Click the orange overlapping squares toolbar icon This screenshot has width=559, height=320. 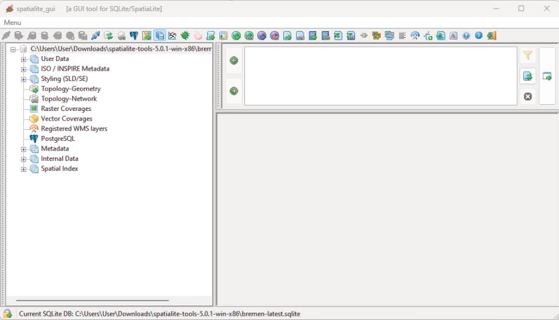(x=376, y=35)
